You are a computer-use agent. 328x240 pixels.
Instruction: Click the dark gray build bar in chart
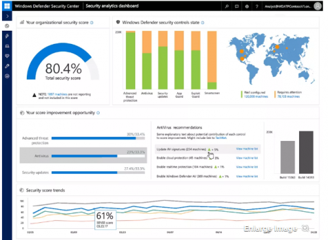(306, 152)
